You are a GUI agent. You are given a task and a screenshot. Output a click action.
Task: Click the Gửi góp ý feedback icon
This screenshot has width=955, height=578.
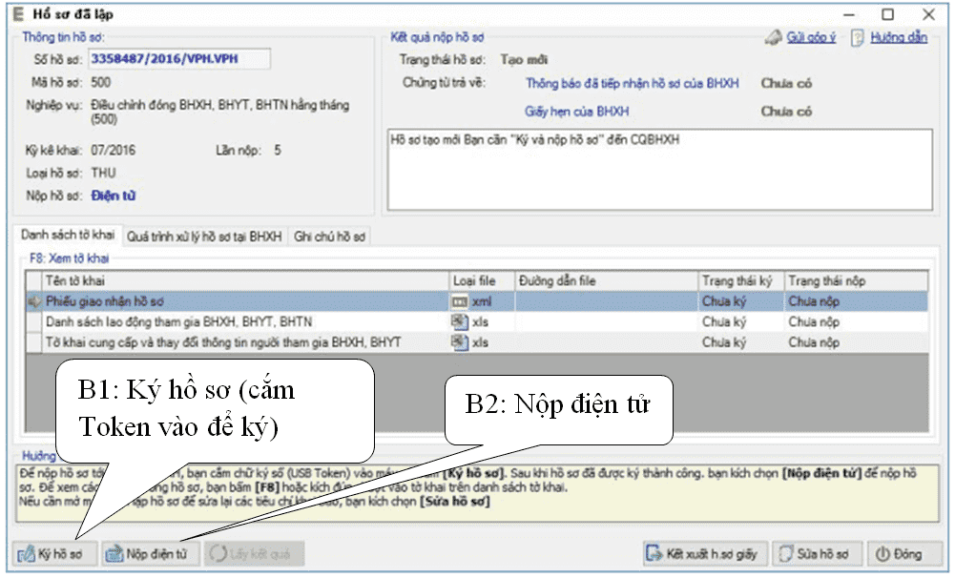pyautogui.click(x=773, y=38)
